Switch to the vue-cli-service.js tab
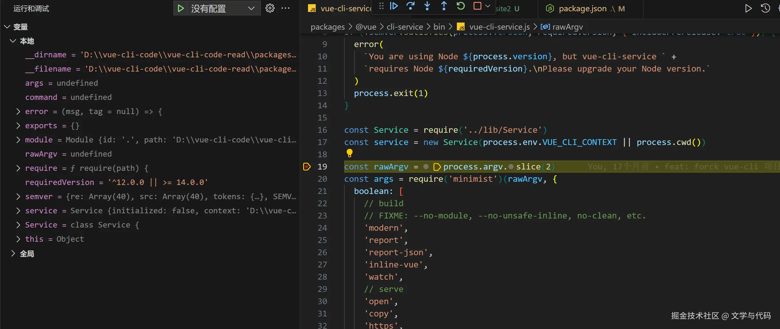780x329 pixels. tap(342, 9)
